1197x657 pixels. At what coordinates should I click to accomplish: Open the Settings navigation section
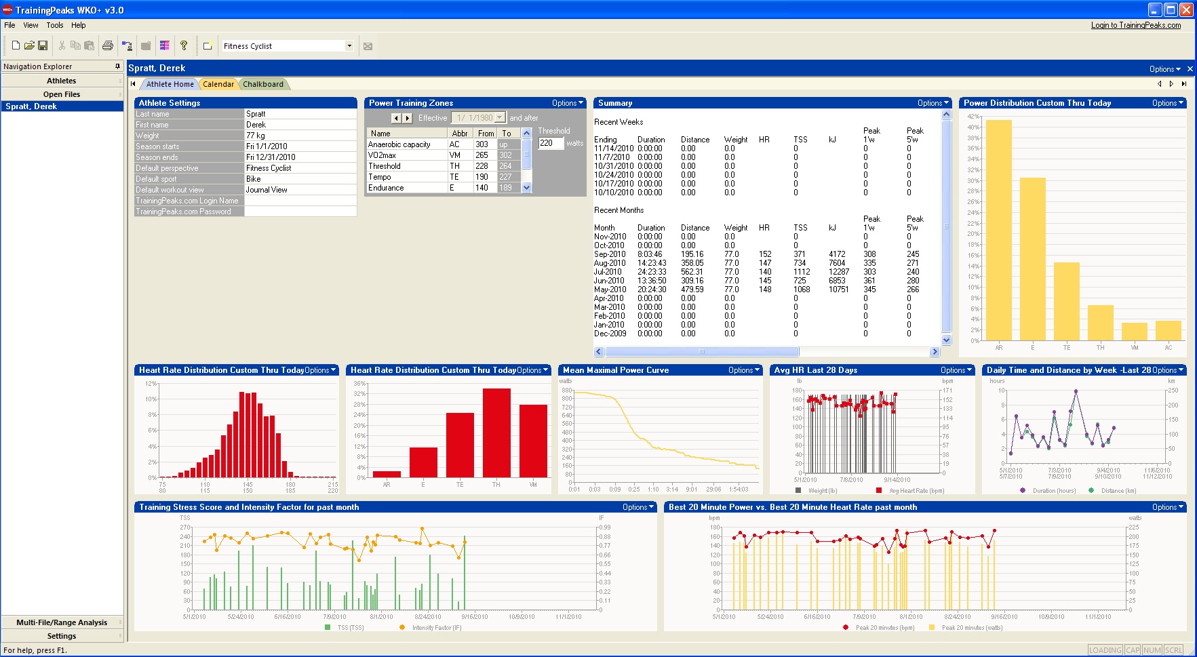62,636
